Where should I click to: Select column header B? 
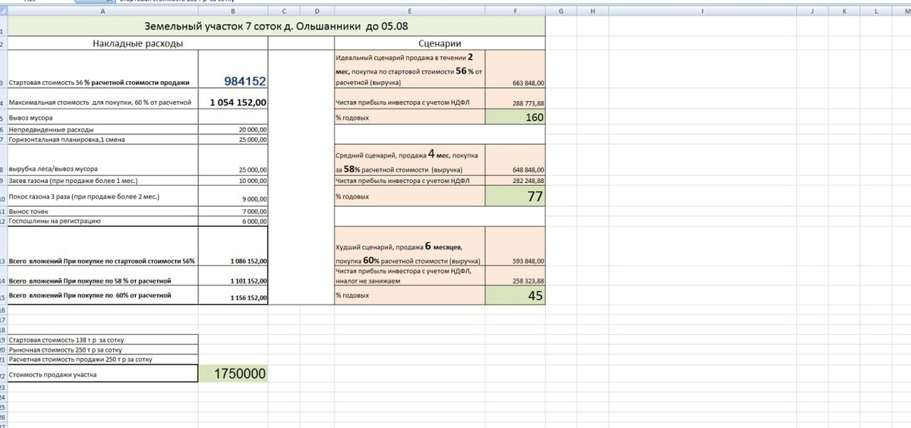[233, 11]
